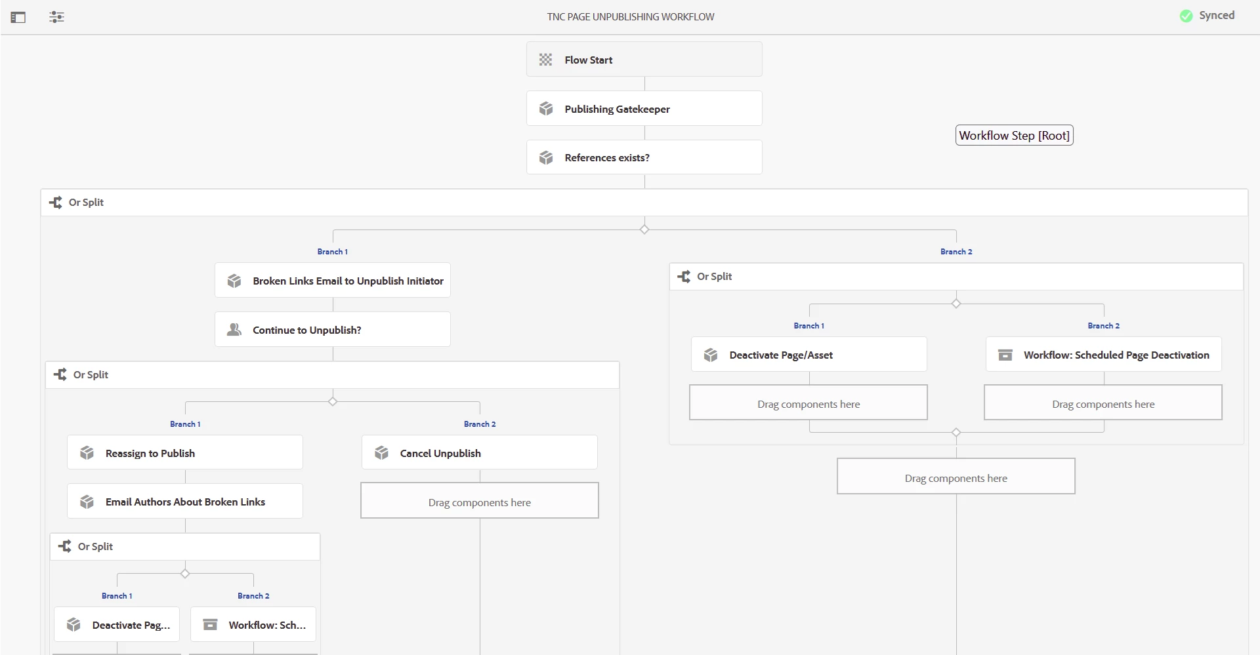The height and width of the screenshot is (655, 1260).
Task: Click the Workflow Step [Root] label
Action: [1014, 136]
